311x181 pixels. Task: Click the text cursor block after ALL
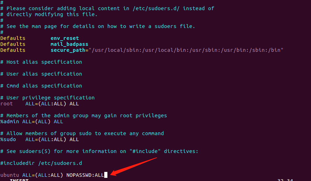click(106, 175)
